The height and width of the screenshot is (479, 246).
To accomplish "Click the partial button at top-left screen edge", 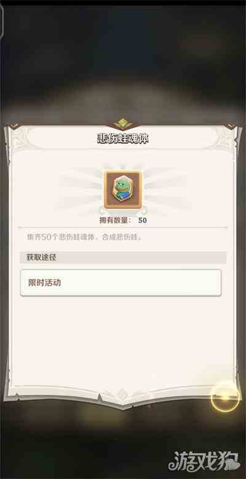I will coord(1,20).
